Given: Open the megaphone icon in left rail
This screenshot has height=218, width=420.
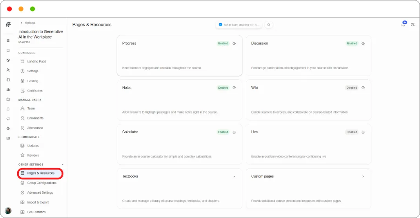Looking at the screenshot, I should click(8, 119).
